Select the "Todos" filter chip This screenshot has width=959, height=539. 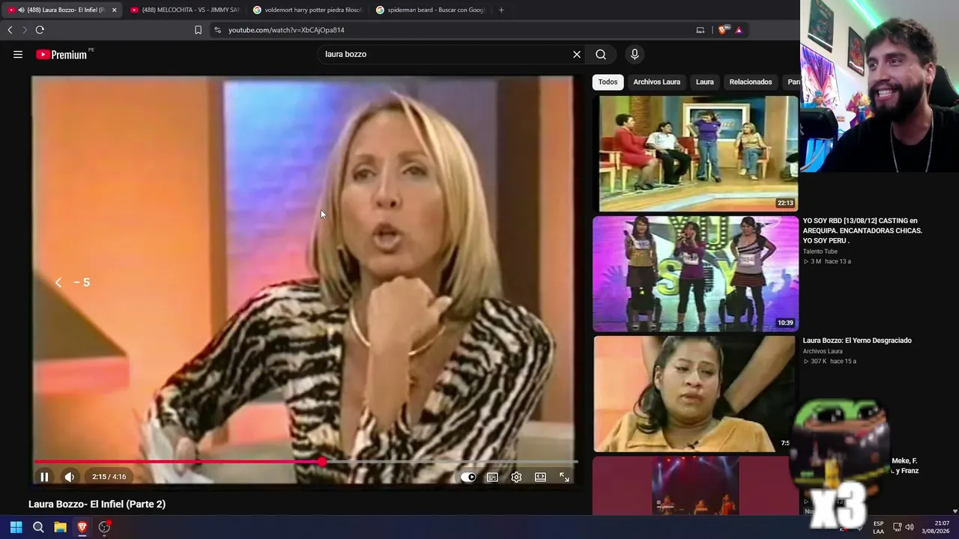coord(608,82)
